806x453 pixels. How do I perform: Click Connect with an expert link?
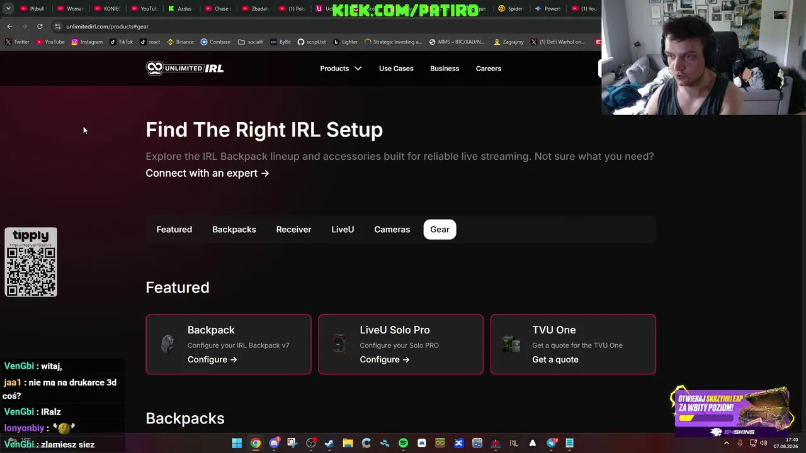(207, 173)
